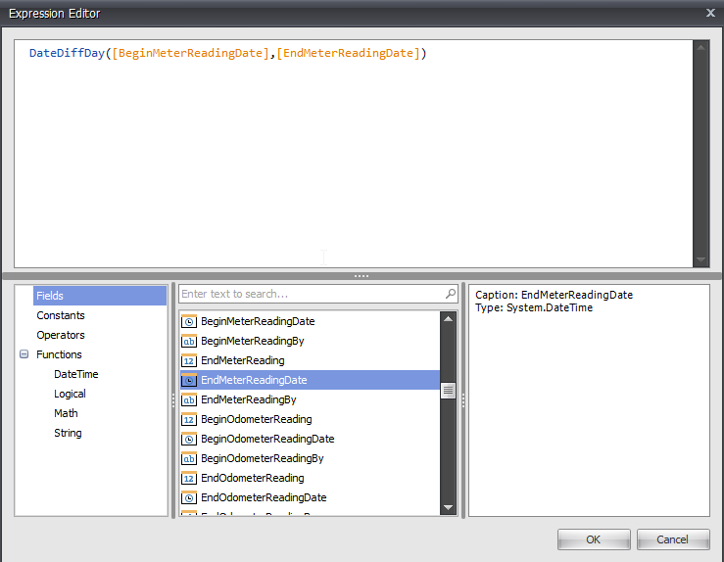
Task: Click the horizontal splitter grip dots
Action: coord(362,276)
